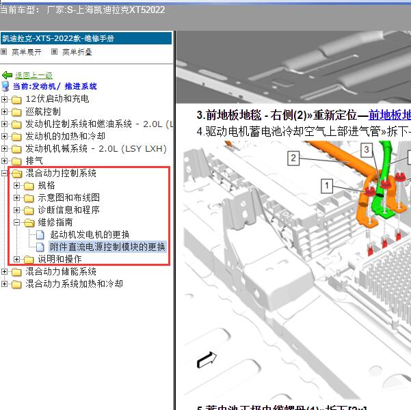Image resolution: width=411 pixels, height=410 pixels.
Task: Select the 混合动力储能系统 folder label
Action: click(61, 271)
